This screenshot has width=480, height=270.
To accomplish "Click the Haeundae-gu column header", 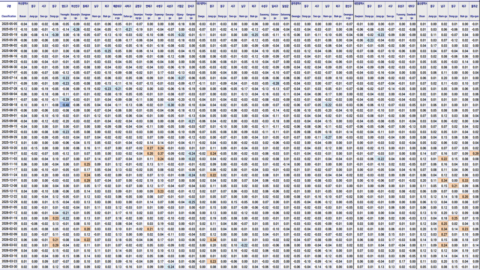I will click(117, 16).
